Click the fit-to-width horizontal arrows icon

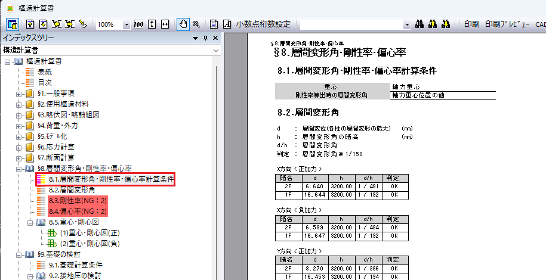pos(165,24)
